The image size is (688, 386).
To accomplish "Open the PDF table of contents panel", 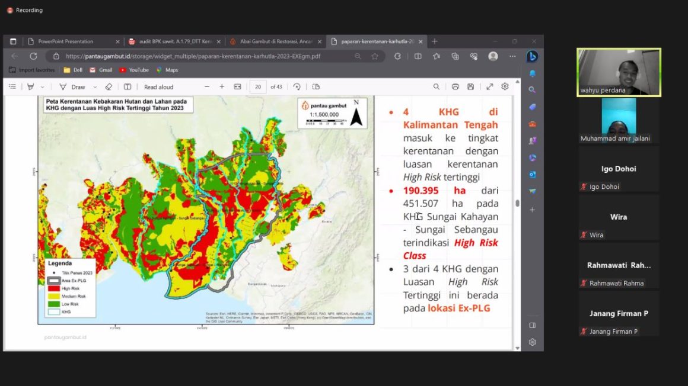I will coord(12,86).
